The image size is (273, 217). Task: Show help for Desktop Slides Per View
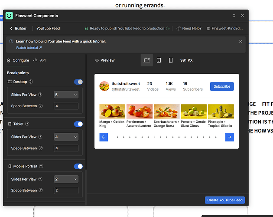click(40, 95)
